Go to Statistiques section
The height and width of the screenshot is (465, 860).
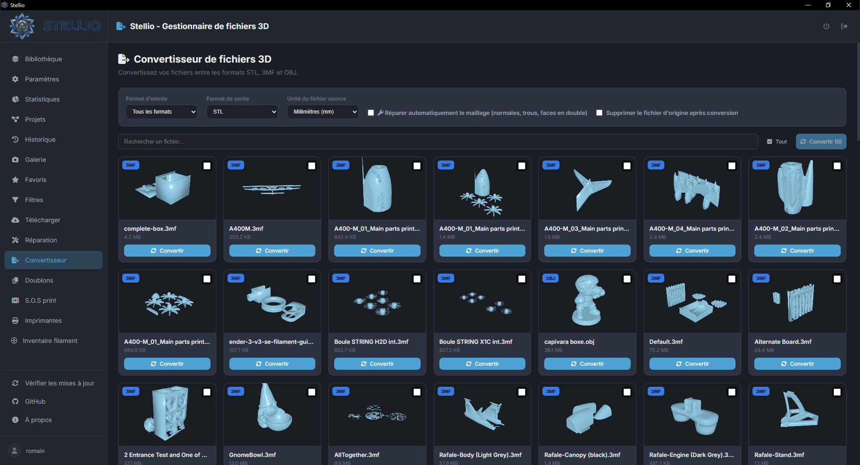tap(53, 99)
